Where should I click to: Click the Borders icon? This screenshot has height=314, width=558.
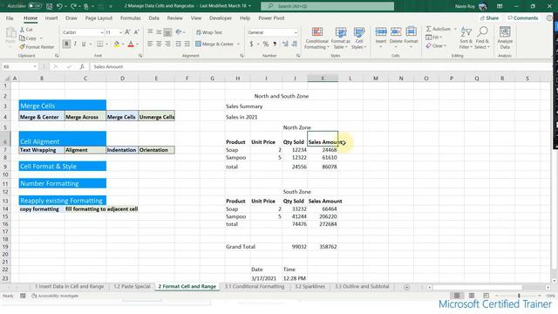tap(100, 44)
